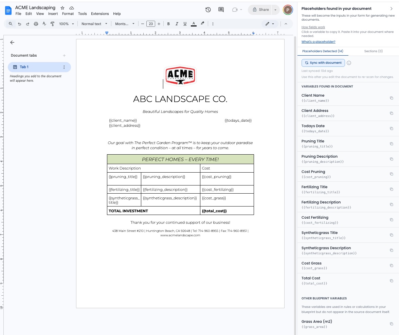Open the editing mode pencil dropdown
399x335 pixels.
(270, 24)
